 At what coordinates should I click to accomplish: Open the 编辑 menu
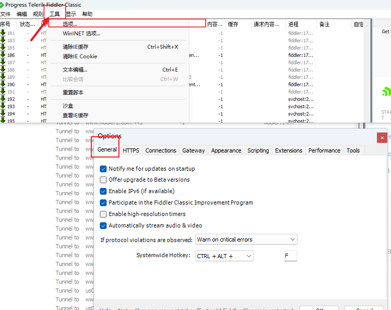click(x=22, y=14)
